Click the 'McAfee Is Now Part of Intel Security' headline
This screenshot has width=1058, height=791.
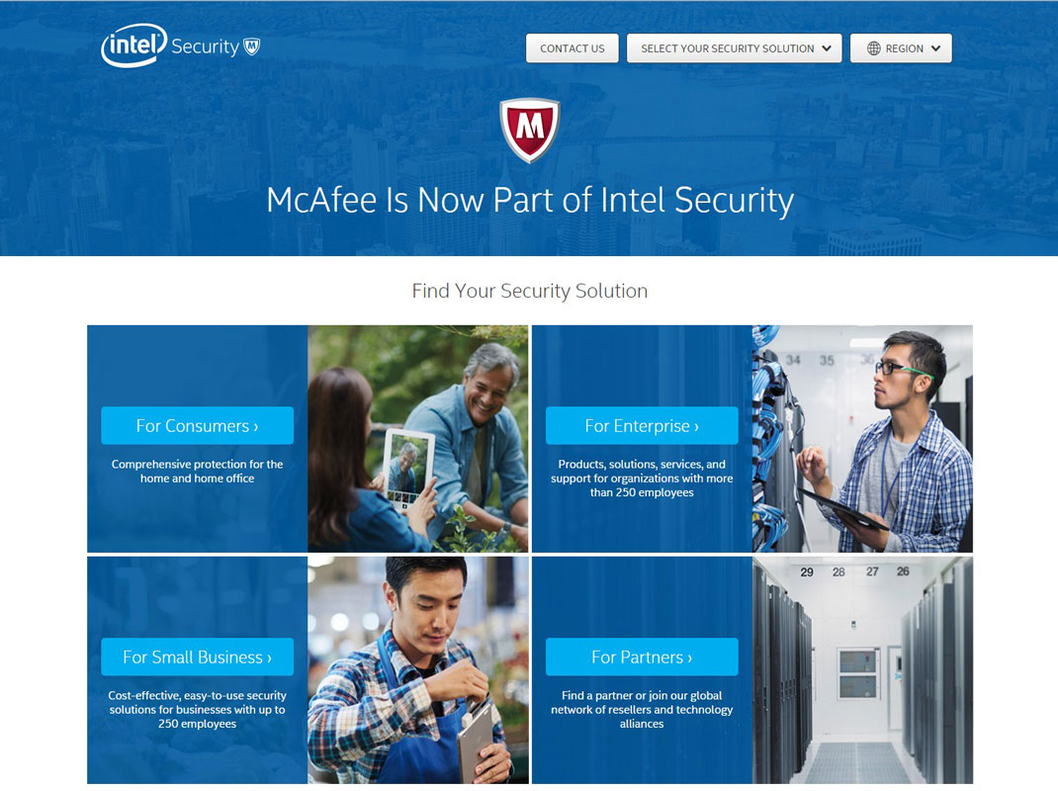[x=530, y=201]
